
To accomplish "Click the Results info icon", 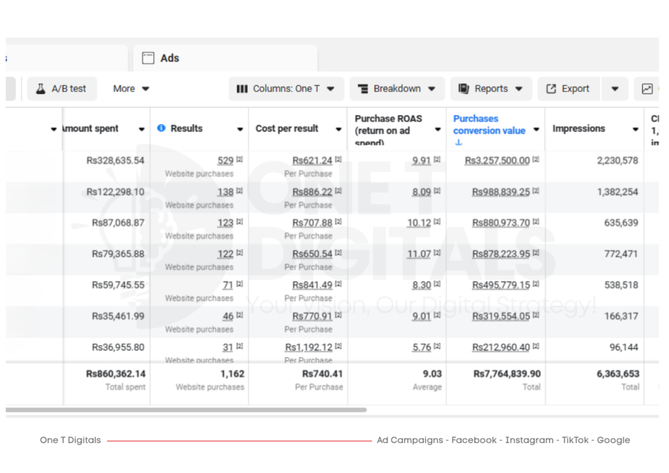I will (x=161, y=129).
